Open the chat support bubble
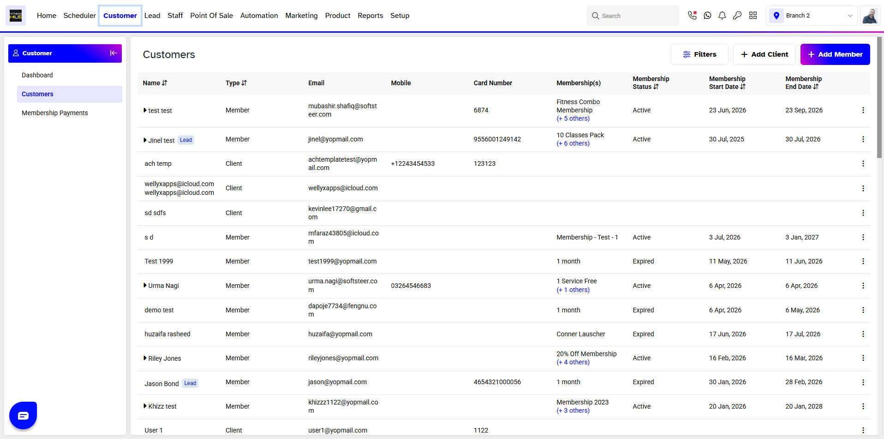This screenshot has height=439, width=884. [23, 416]
